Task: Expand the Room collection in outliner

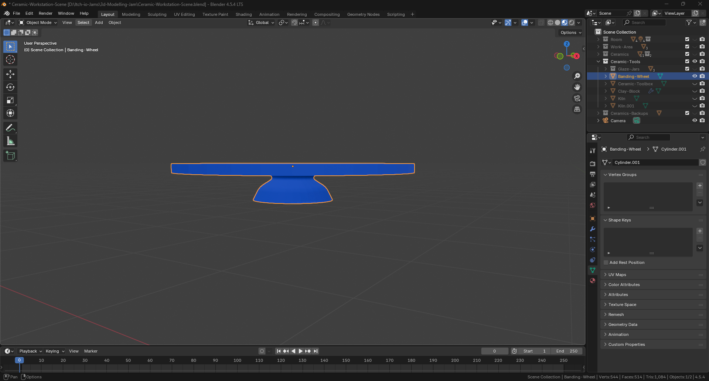Action: (x=599, y=39)
